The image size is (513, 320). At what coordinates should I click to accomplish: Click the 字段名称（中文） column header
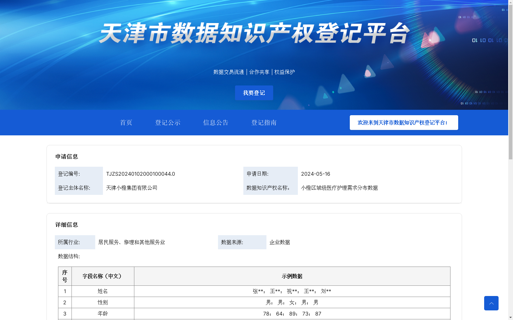103,276
